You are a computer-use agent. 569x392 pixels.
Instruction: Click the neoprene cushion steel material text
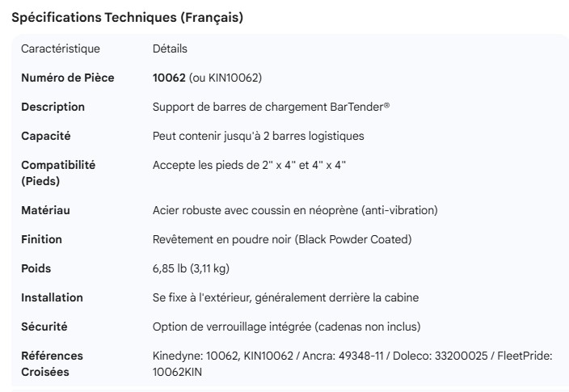coord(295,210)
